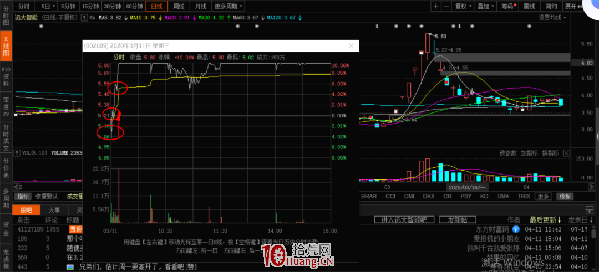Sort posts by 最后更新 column
Viewport: 599px width, 272px height.
tap(545, 220)
